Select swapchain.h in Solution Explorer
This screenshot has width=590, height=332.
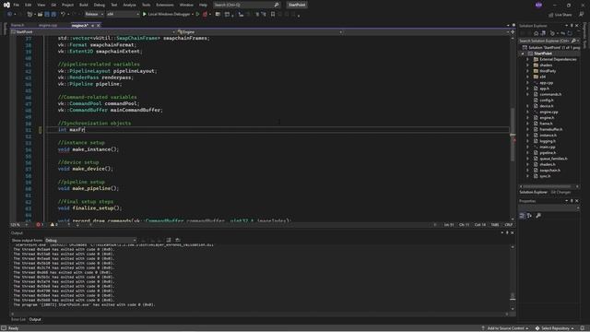click(549, 170)
